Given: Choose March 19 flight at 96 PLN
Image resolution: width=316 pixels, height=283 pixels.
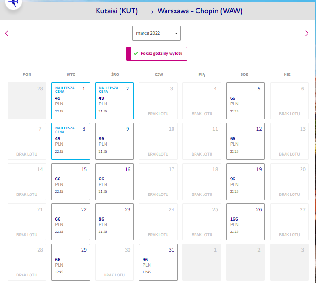Looking at the screenshot, I should click(246, 181).
